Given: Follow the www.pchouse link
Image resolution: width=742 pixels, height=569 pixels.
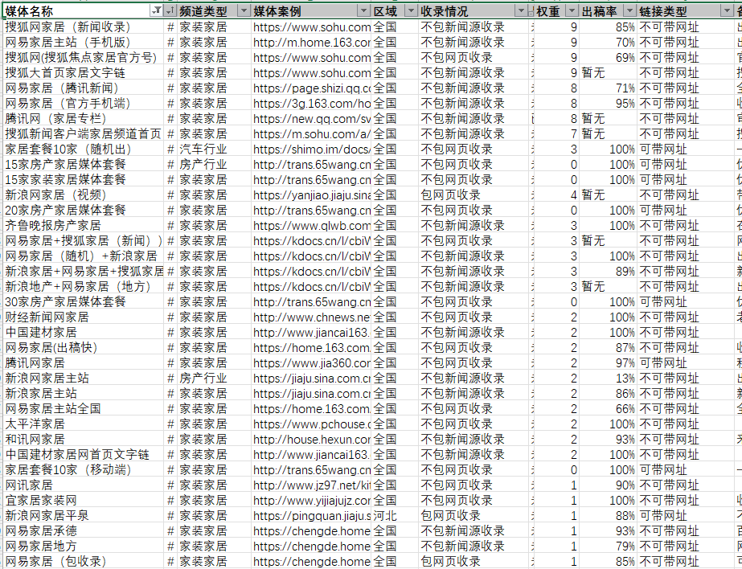Looking at the screenshot, I should (x=312, y=424).
